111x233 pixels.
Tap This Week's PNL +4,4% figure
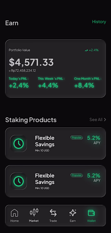(48, 85)
